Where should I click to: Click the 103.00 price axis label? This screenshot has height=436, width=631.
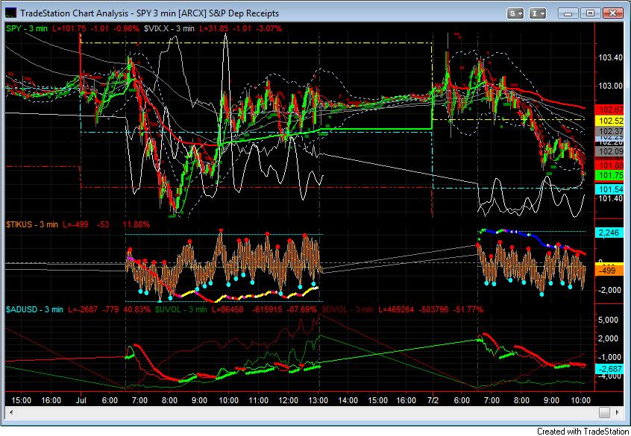point(610,86)
